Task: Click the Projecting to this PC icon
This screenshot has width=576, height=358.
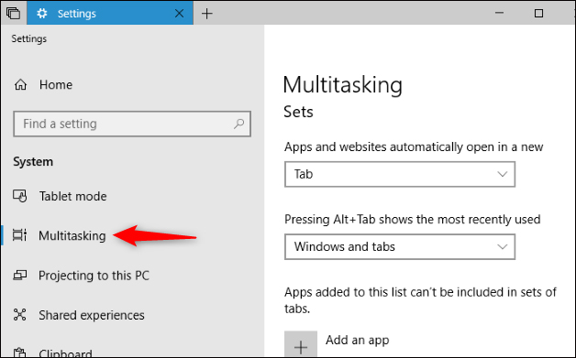Action: 20,275
